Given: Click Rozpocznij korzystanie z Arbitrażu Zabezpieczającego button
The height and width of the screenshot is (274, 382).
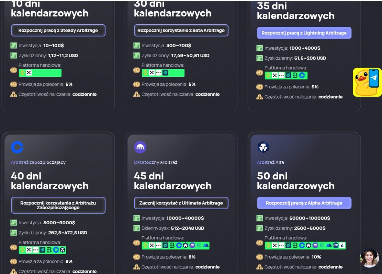Looking at the screenshot, I should point(58,205).
